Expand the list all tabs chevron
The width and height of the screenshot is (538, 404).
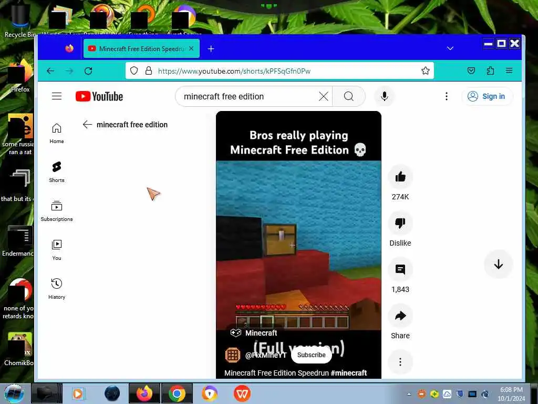click(x=450, y=48)
